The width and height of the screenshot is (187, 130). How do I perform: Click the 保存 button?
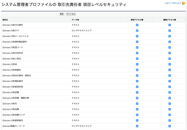62,14
